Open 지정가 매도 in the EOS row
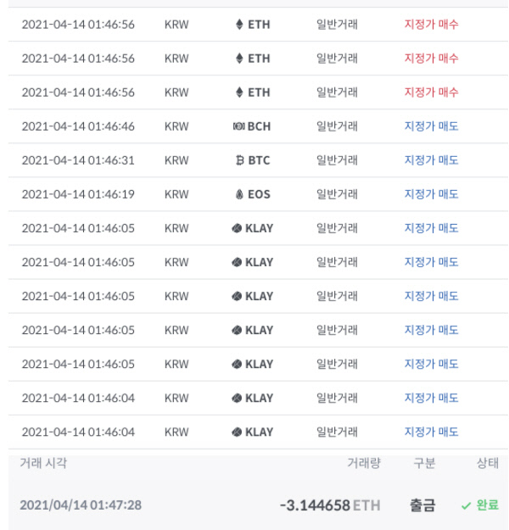 point(431,194)
